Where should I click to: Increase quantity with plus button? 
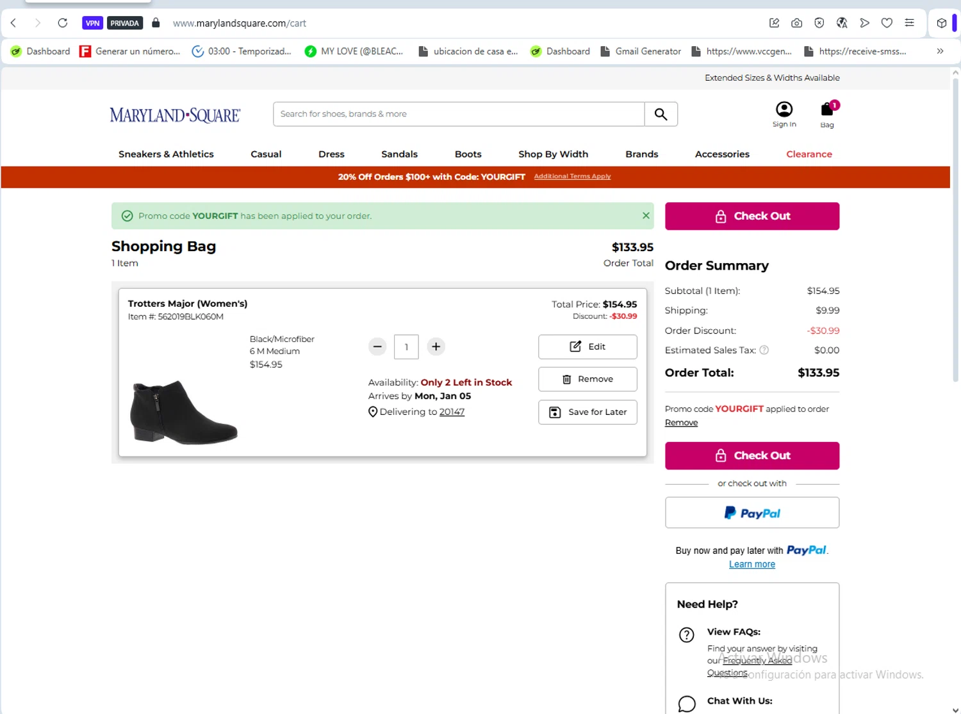(x=436, y=346)
